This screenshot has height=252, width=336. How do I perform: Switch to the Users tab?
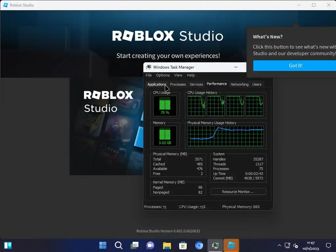257,84
